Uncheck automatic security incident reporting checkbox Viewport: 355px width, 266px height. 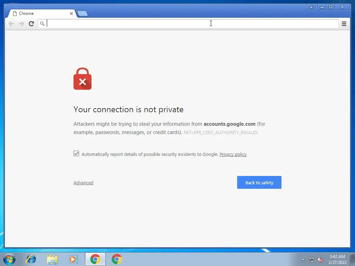pyautogui.click(x=76, y=153)
